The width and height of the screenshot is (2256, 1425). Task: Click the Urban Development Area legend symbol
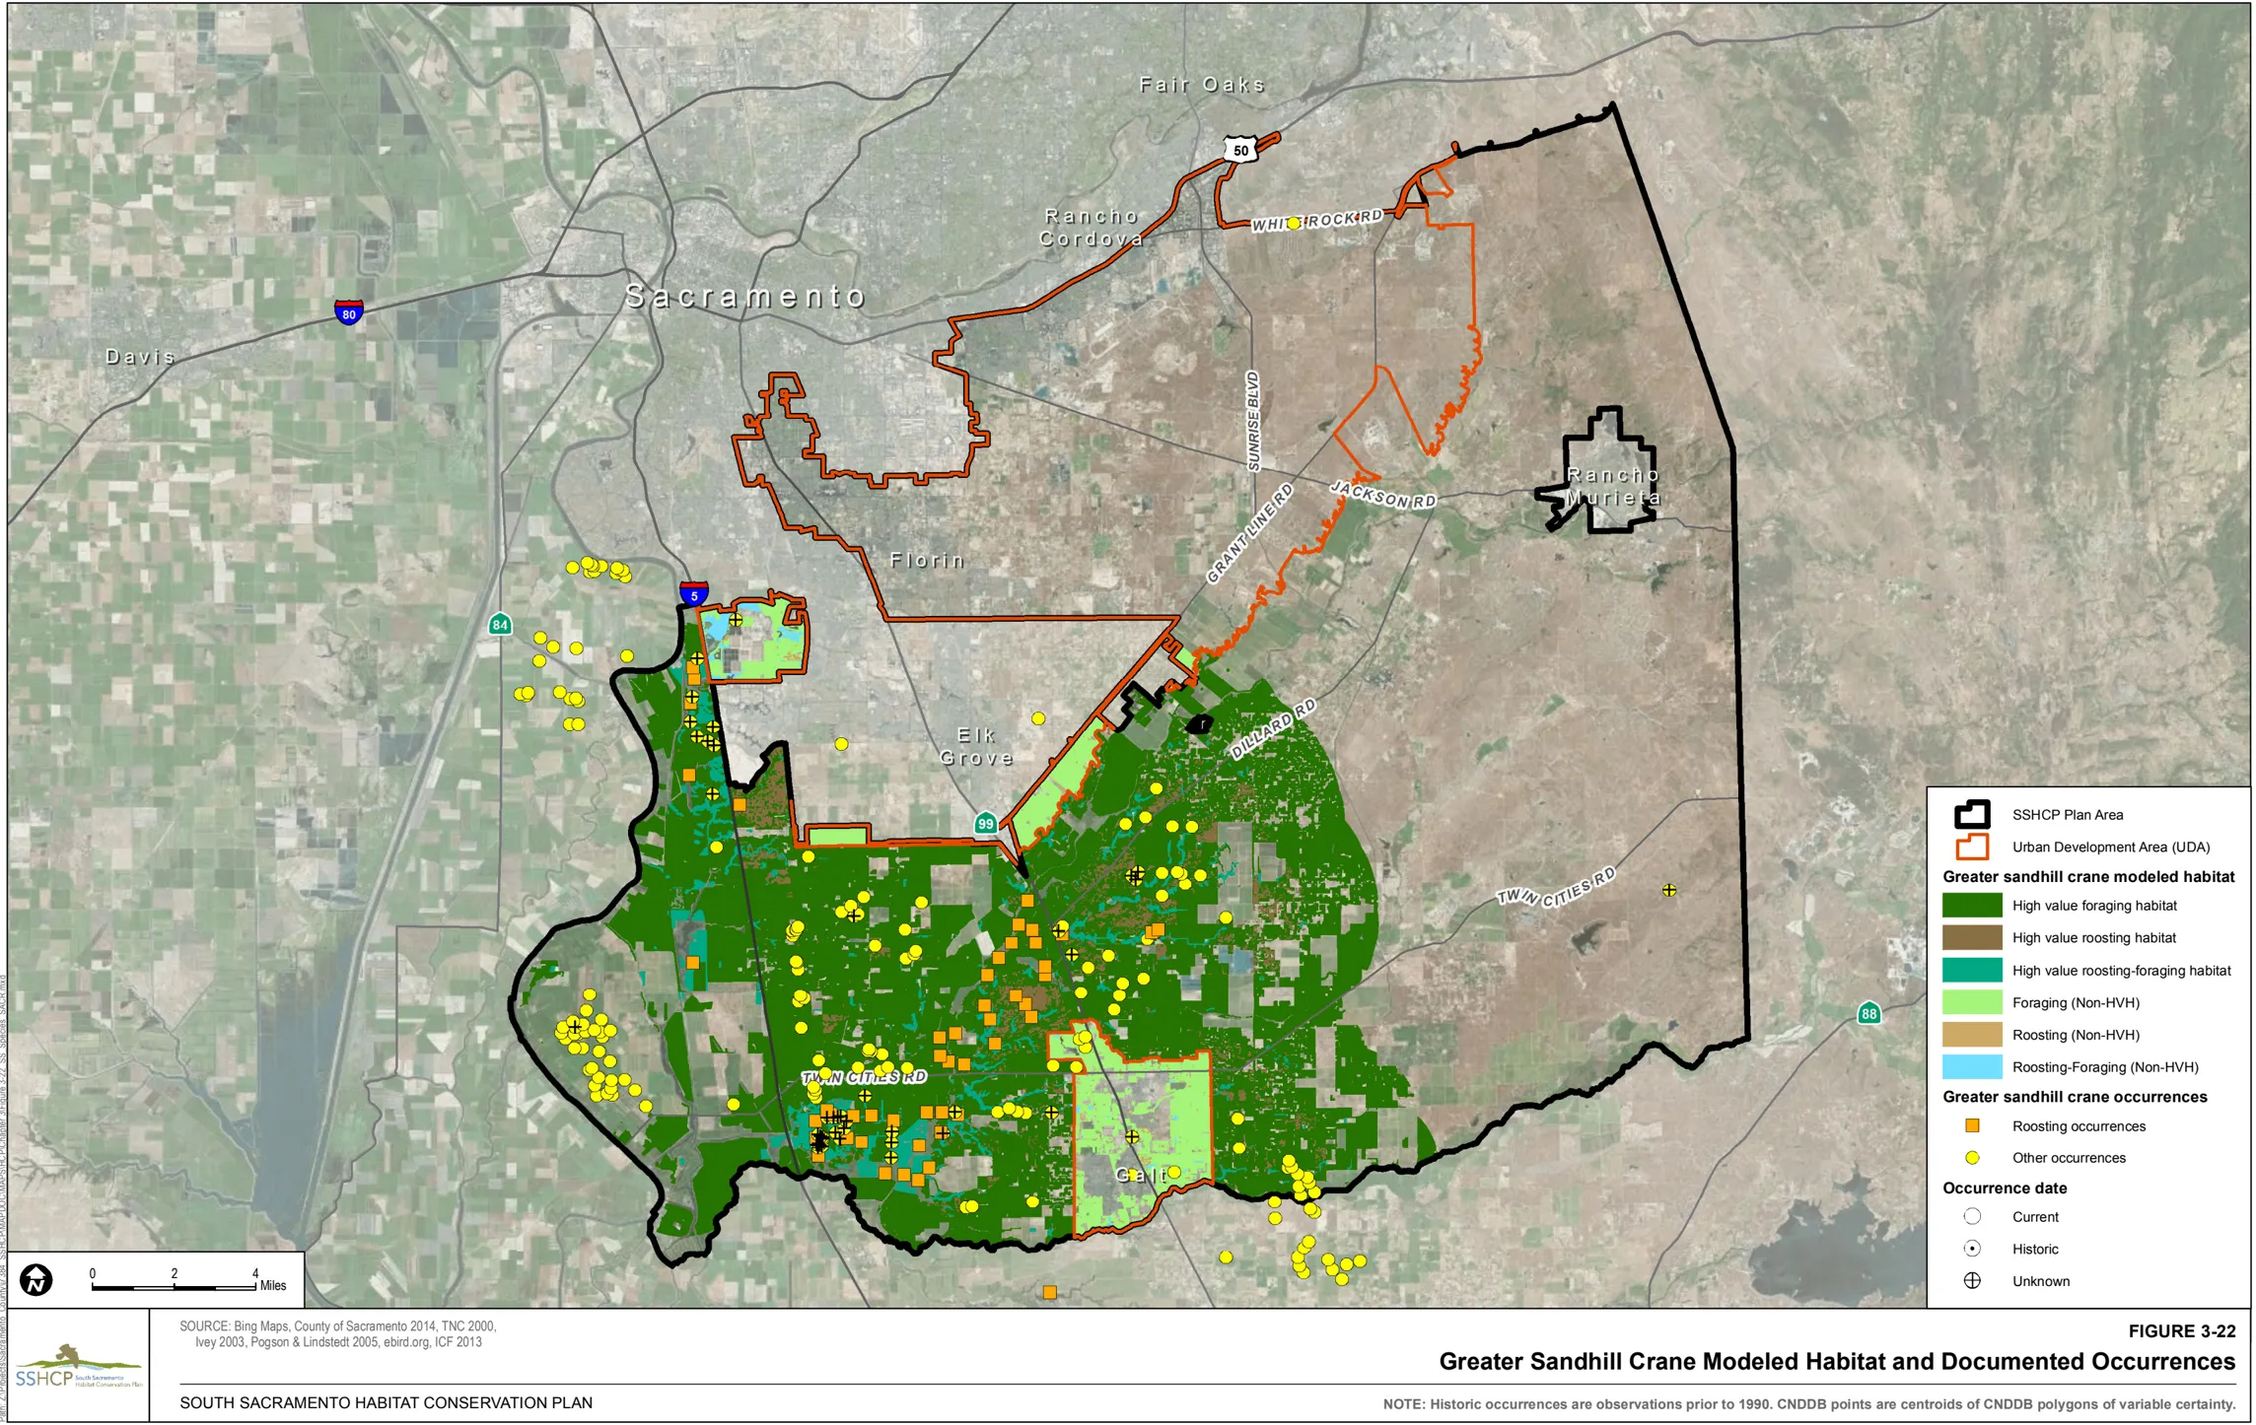click(1972, 847)
